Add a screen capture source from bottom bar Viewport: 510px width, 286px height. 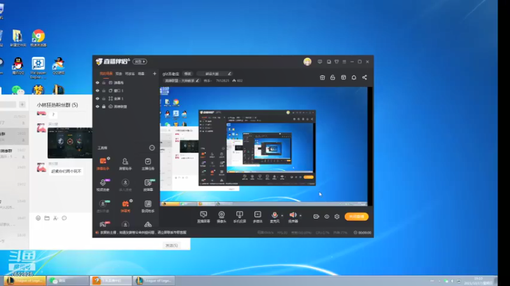coord(203,217)
